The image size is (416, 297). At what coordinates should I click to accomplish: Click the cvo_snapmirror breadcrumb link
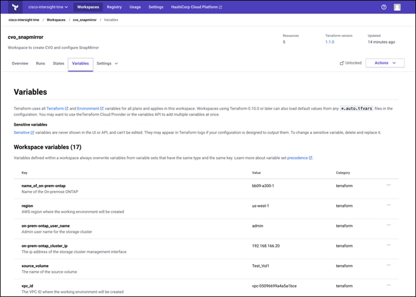point(85,20)
